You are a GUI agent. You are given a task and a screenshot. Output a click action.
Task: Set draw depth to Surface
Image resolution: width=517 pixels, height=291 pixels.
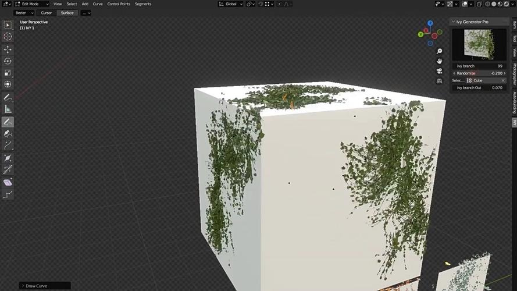[x=67, y=13]
